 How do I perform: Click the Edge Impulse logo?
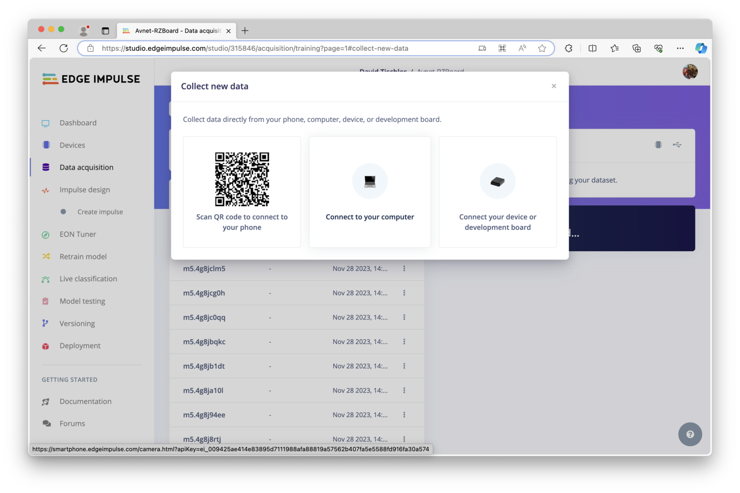pos(91,79)
